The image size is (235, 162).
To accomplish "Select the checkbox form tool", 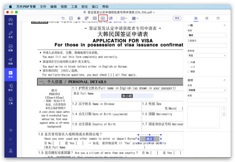I will click(71, 18).
